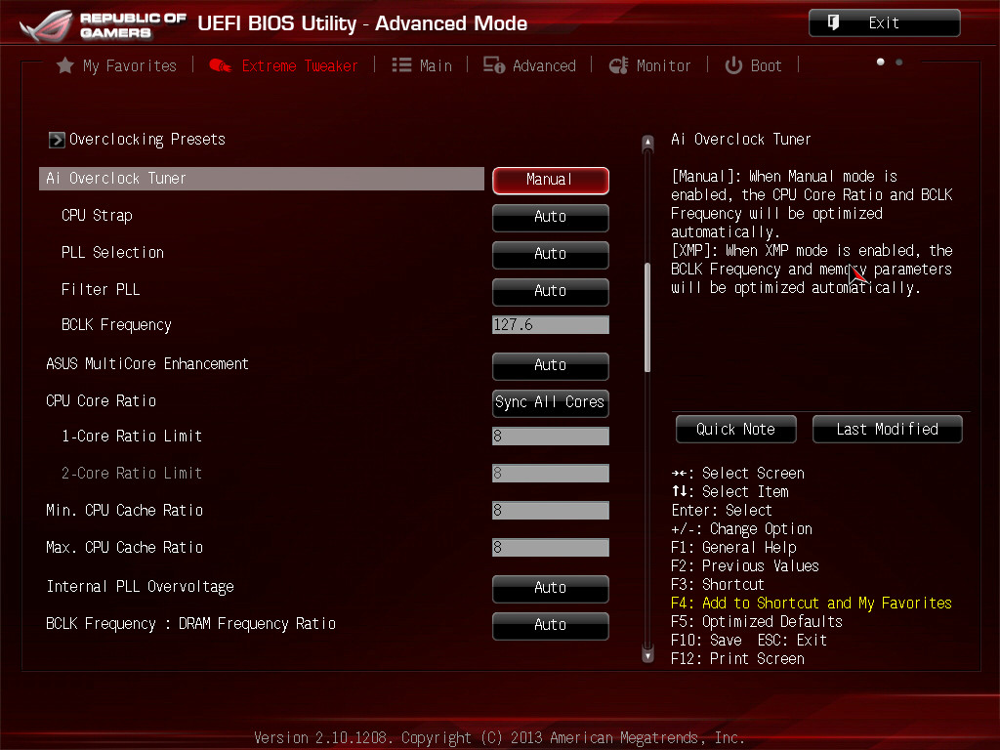Change the Internal PLL Overvoltage setting
The width and height of the screenshot is (1000, 750).
tap(550, 588)
